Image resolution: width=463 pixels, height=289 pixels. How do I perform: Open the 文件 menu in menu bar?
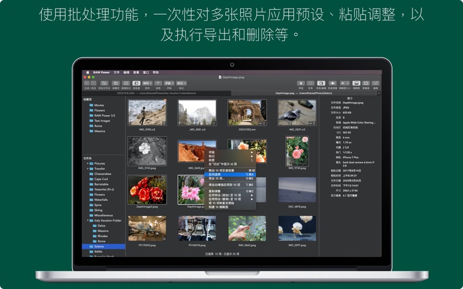116,72
